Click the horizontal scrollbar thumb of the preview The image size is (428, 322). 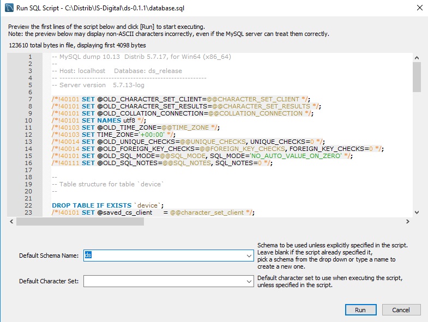point(80,221)
